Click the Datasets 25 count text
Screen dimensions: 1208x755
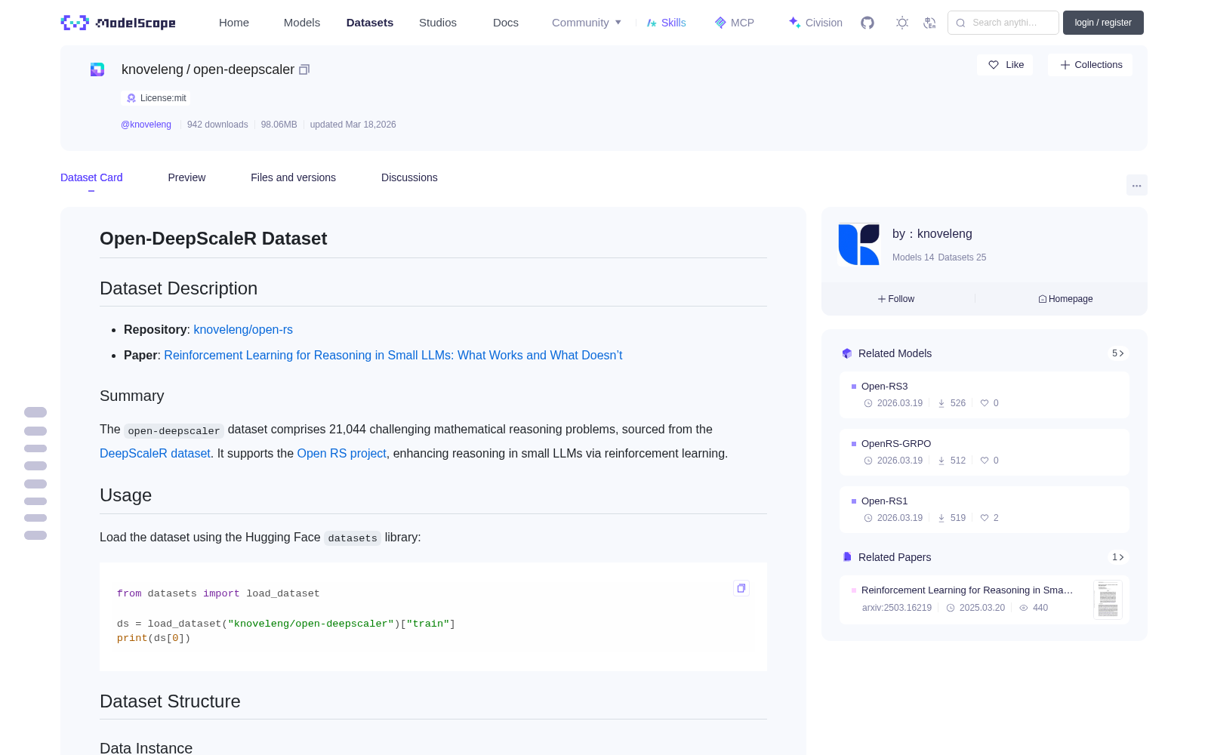(962, 257)
